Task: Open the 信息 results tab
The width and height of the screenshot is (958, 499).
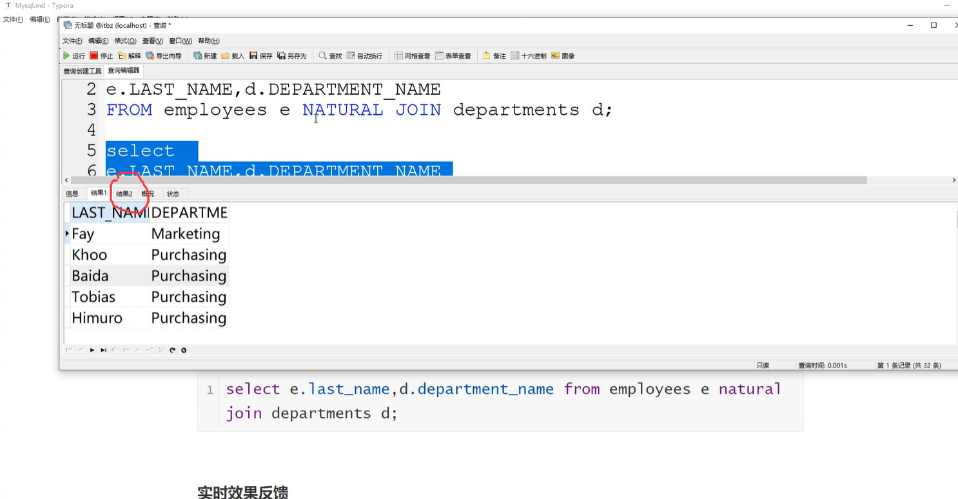Action: coord(72,194)
